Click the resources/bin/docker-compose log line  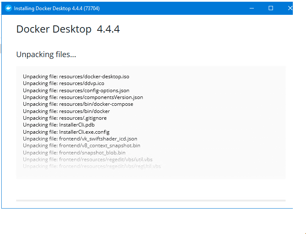[78, 104]
